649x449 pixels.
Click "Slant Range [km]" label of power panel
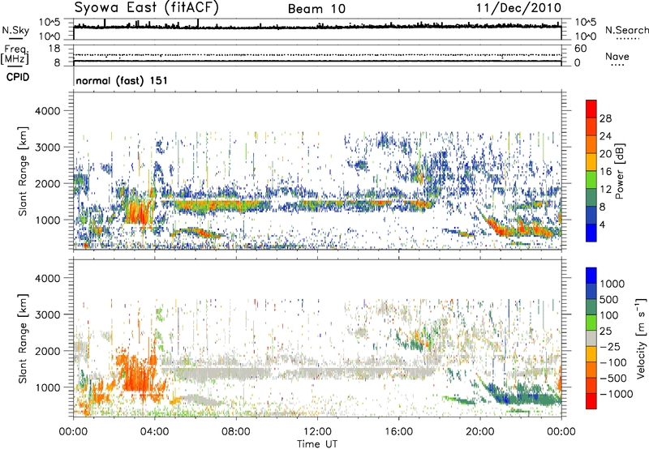coord(23,171)
